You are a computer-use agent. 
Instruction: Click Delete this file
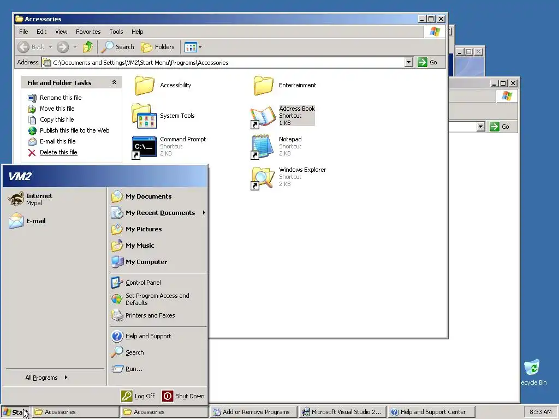[58, 152]
